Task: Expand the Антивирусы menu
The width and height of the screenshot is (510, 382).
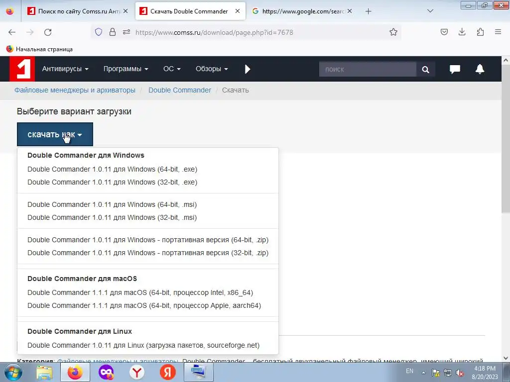Action: [65, 69]
